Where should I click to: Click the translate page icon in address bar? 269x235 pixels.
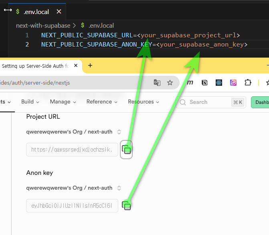(x=157, y=83)
